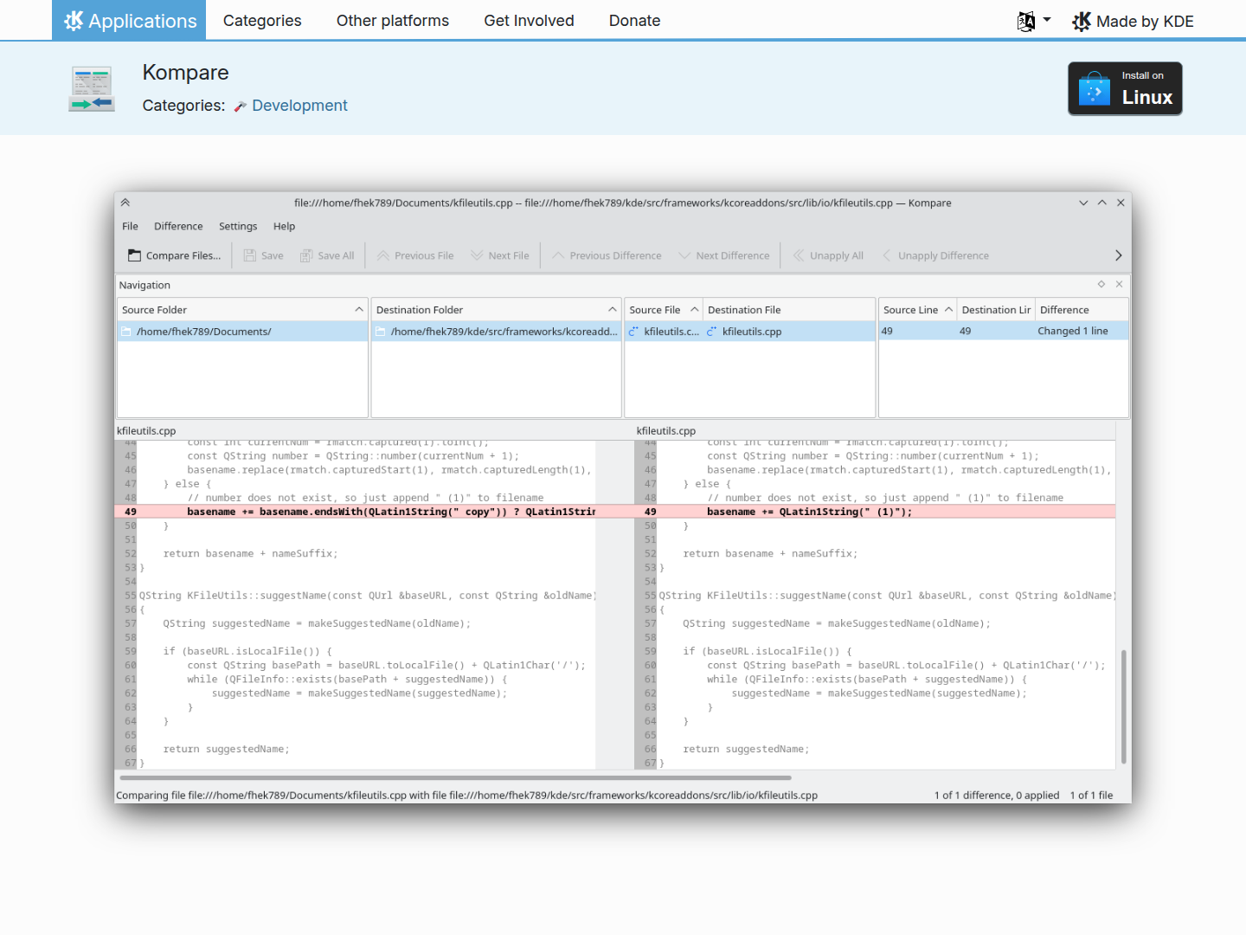
Task: Click the Next Difference toolbar icon
Action: (684, 255)
